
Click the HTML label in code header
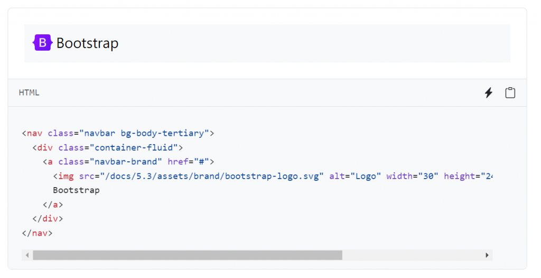point(29,92)
